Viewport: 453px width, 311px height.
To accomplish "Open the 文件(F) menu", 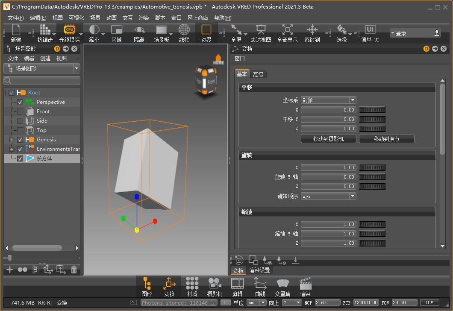I will pyautogui.click(x=16, y=18).
